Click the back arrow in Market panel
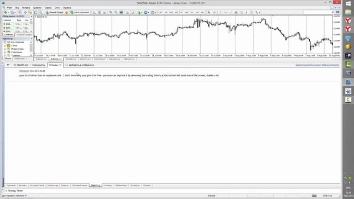This screenshot has height=199, width=354. [x=8, y=65]
